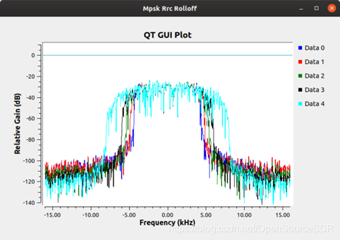
Task: Click the Frequency (kHz) axis label
Action: coord(168,223)
